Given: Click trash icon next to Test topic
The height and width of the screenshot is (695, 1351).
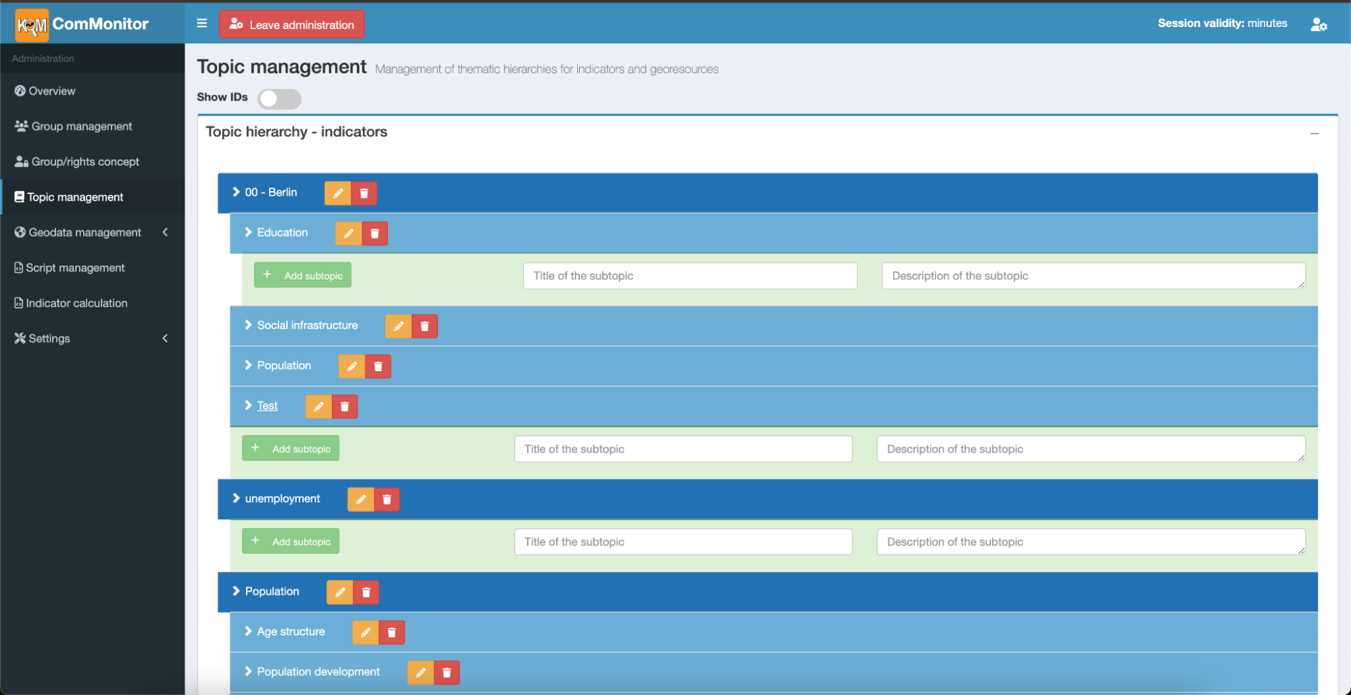Looking at the screenshot, I should tap(345, 407).
